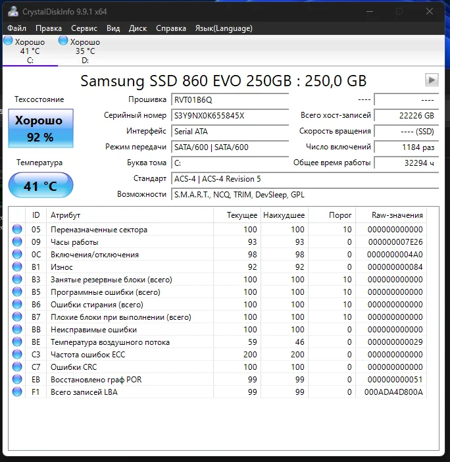Click the standard field ACS-4 | ACS-4 Revision 5
This screenshot has height=462, width=450.
pos(305,179)
